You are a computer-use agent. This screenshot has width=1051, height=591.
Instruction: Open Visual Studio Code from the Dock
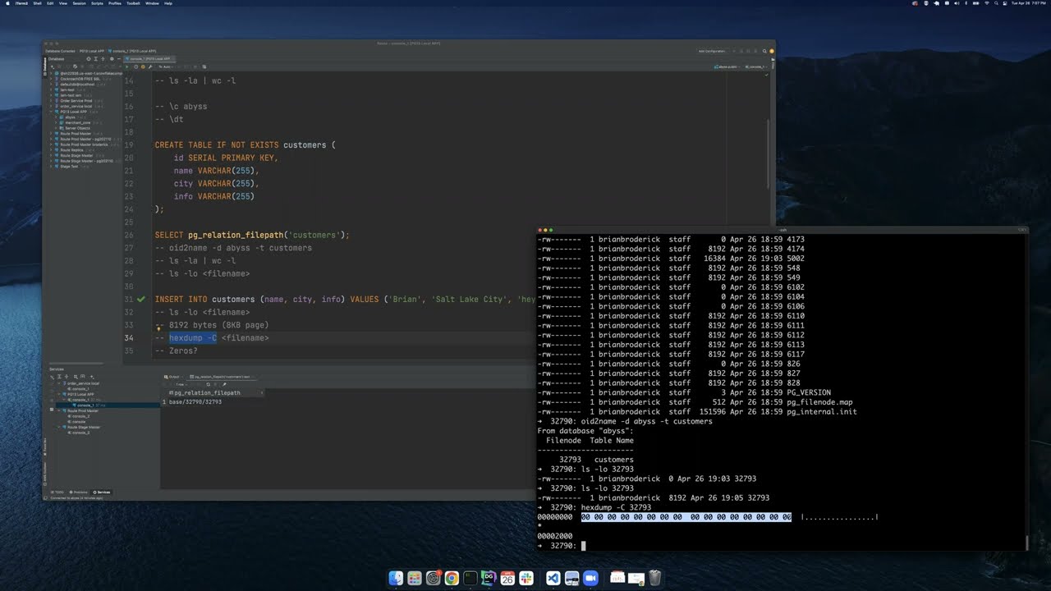pyautogui.click(x=553, y=579)
